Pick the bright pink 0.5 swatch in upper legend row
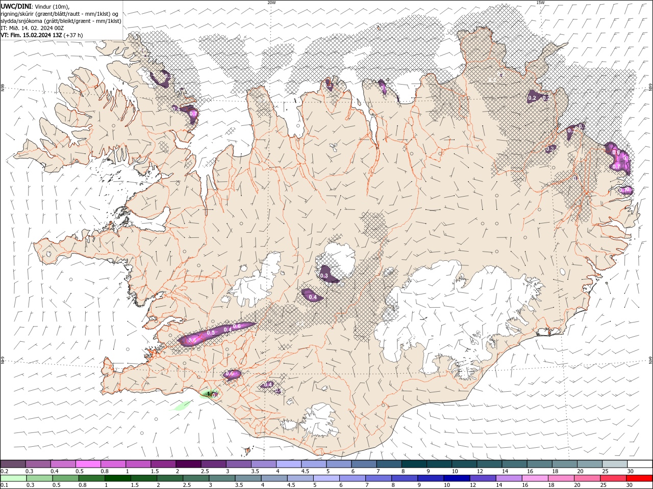Screen dimensions: 653x489 click(88, 464)
